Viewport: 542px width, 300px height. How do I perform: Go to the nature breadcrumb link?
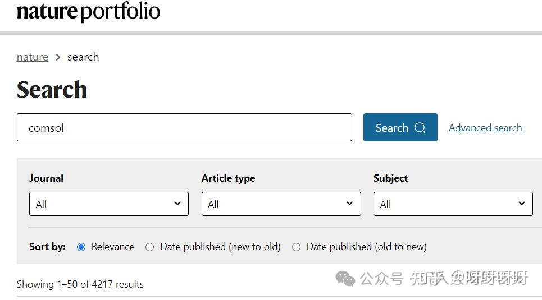click(x=33, y=57)
